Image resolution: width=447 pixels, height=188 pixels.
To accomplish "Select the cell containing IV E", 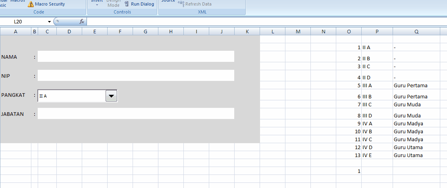I will (377, 155).
